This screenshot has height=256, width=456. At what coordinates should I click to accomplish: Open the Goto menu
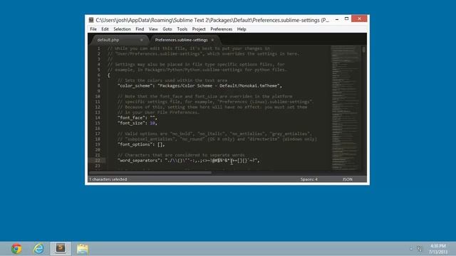167,29
